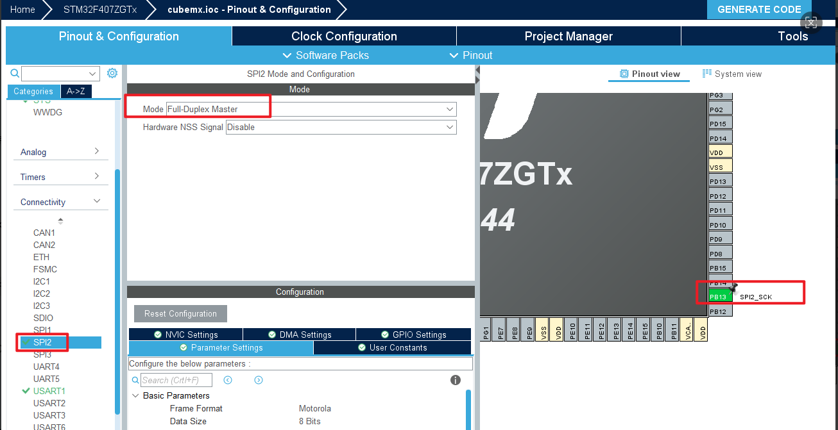This screenshot has height=430, width=838.
Task: Open the category search dropdown
Action: coord(93,73)
